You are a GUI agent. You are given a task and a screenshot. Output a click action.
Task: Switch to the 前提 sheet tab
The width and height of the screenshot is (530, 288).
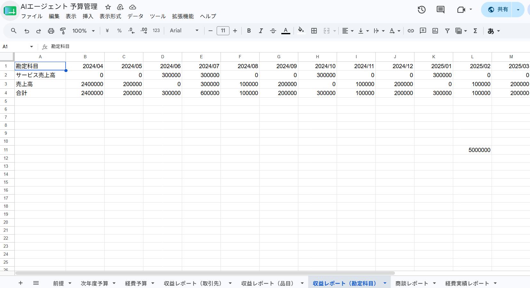59,283
